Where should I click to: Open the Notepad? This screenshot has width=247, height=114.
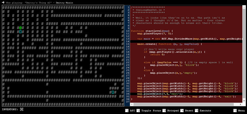(170, 111)
